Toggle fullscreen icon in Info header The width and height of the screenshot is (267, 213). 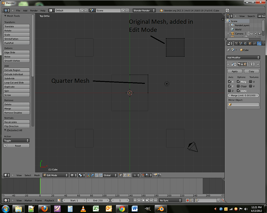tap(227, 10)
